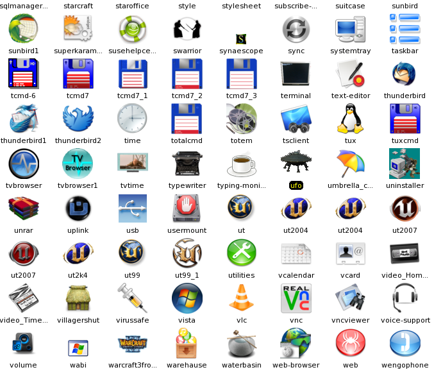Click the typing-monitor coffee cup icon
The height and width of the screenshot is (372, 443).
[242, 165]
